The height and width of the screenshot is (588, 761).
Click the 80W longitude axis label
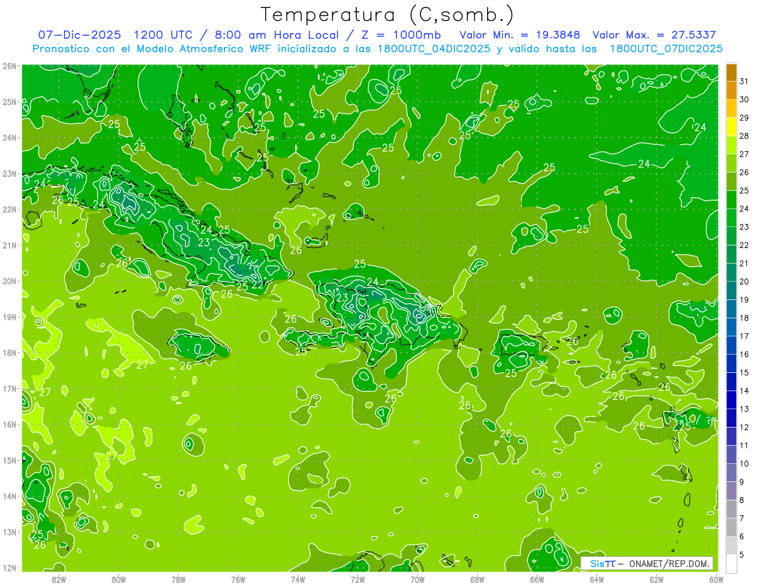click(119, 579)
